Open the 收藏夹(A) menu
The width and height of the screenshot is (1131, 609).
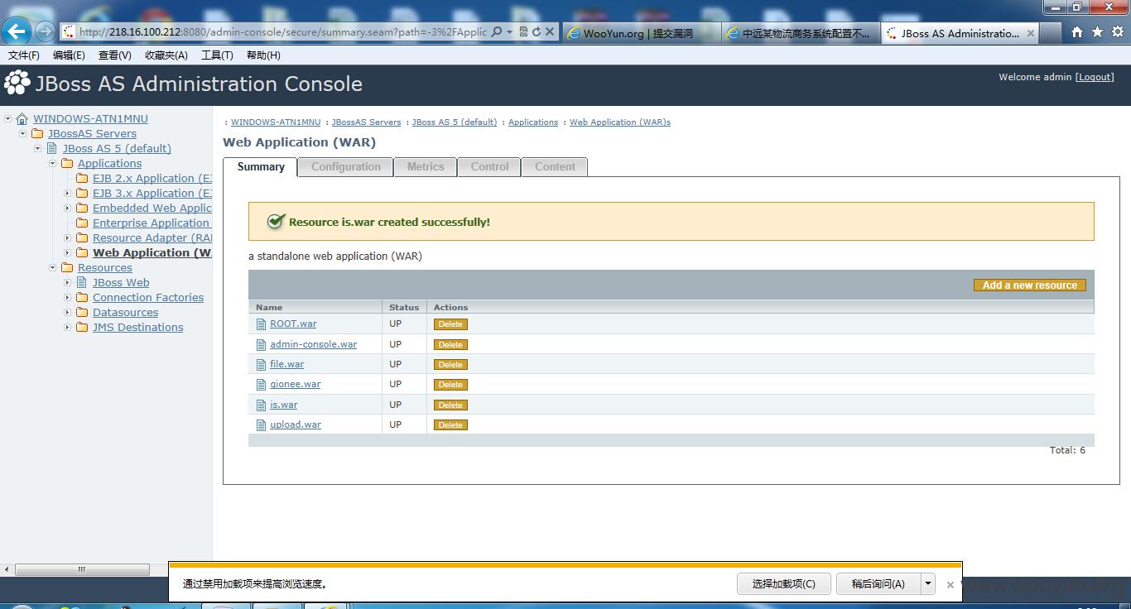point(166,55)
